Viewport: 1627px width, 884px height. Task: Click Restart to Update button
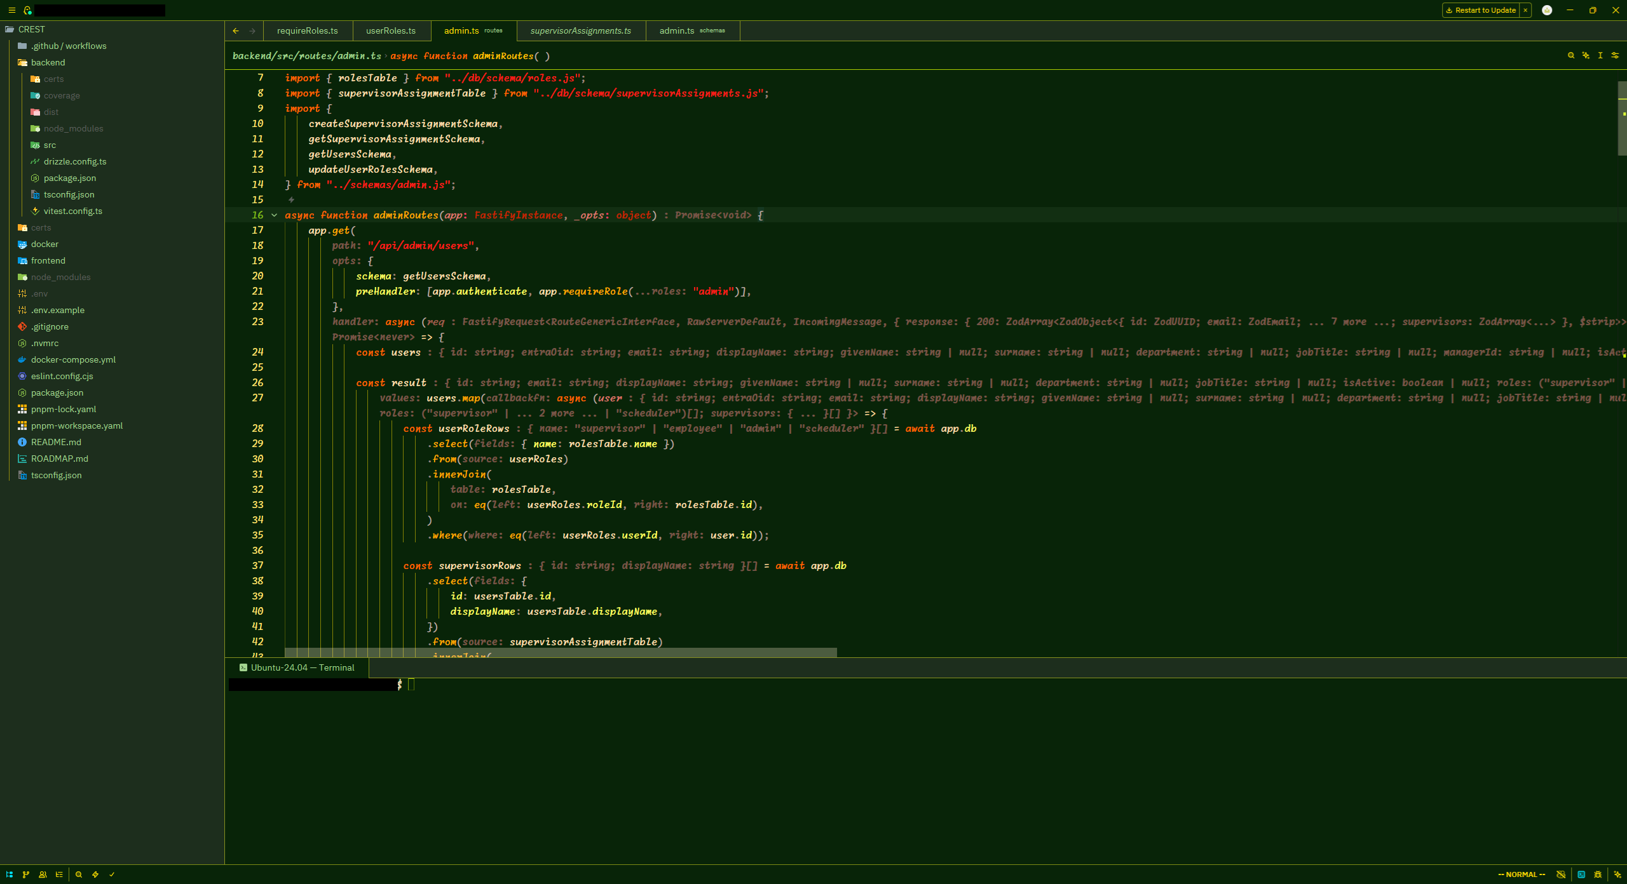click(x=1481, y=10)
